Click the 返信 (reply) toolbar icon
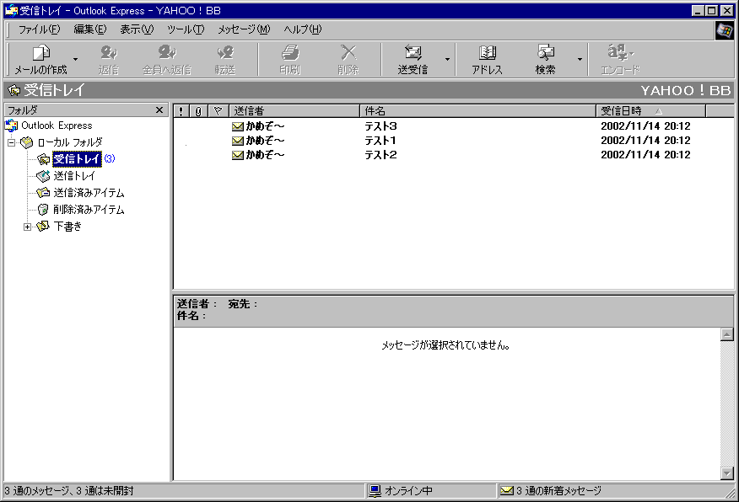Viewport: 739px width, 502px height. tap(109, 59)
